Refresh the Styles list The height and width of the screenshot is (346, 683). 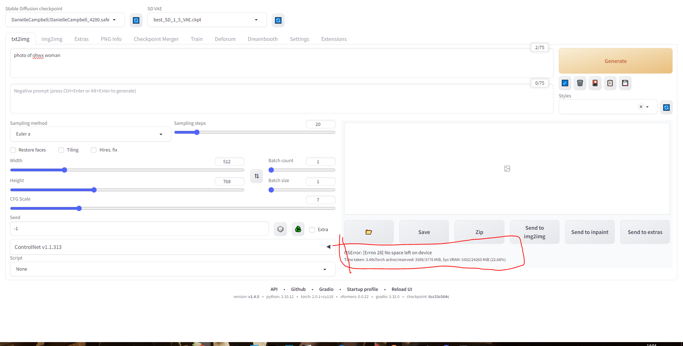click(x=667, y=107)
